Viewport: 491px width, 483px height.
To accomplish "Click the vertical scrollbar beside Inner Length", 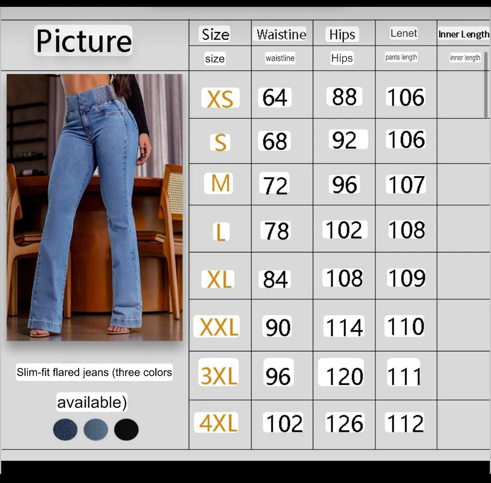I will 486,85.
